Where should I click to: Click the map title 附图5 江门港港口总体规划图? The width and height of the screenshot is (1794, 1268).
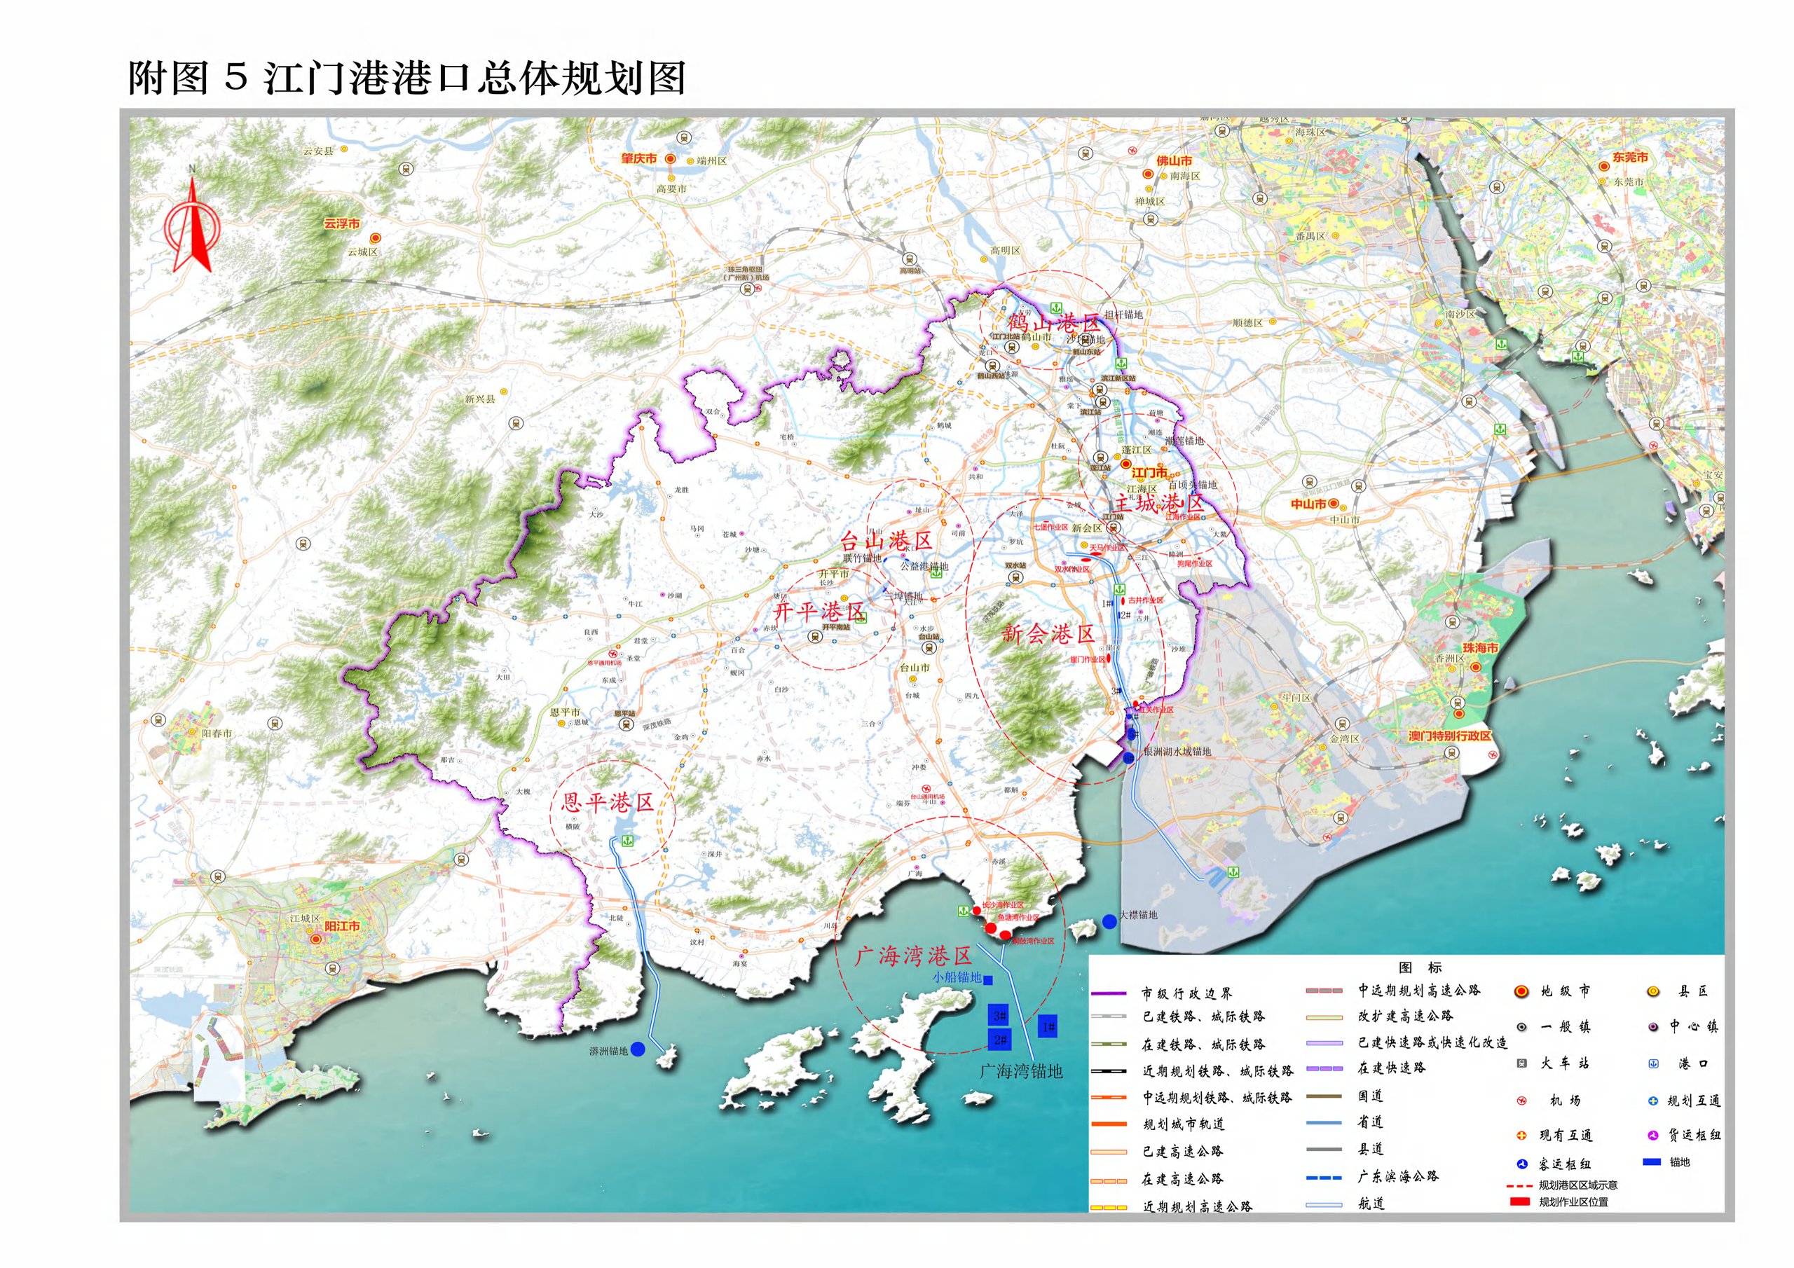[406, 78]
